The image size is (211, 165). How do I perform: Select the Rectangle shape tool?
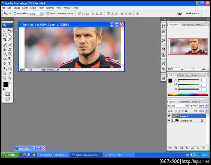pos(10,68)
